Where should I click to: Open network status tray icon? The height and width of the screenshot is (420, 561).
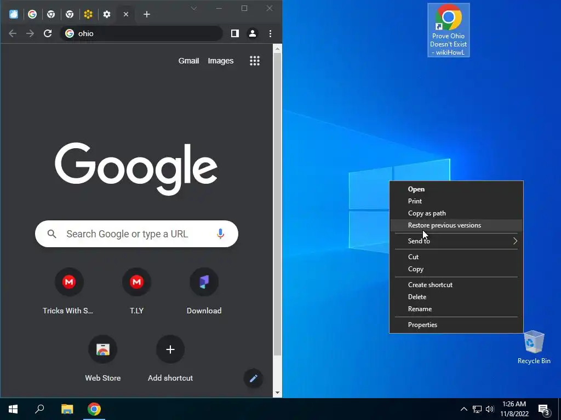pyautogui.click(x=477, y=409)
